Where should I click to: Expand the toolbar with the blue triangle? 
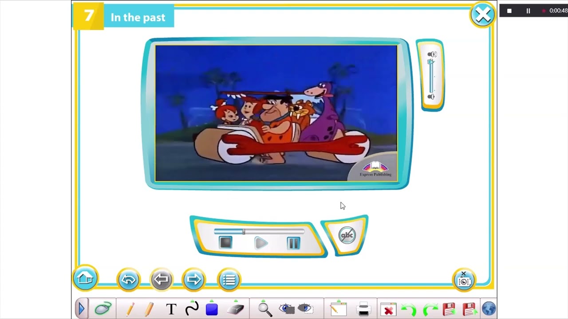[x=81, y=309]
